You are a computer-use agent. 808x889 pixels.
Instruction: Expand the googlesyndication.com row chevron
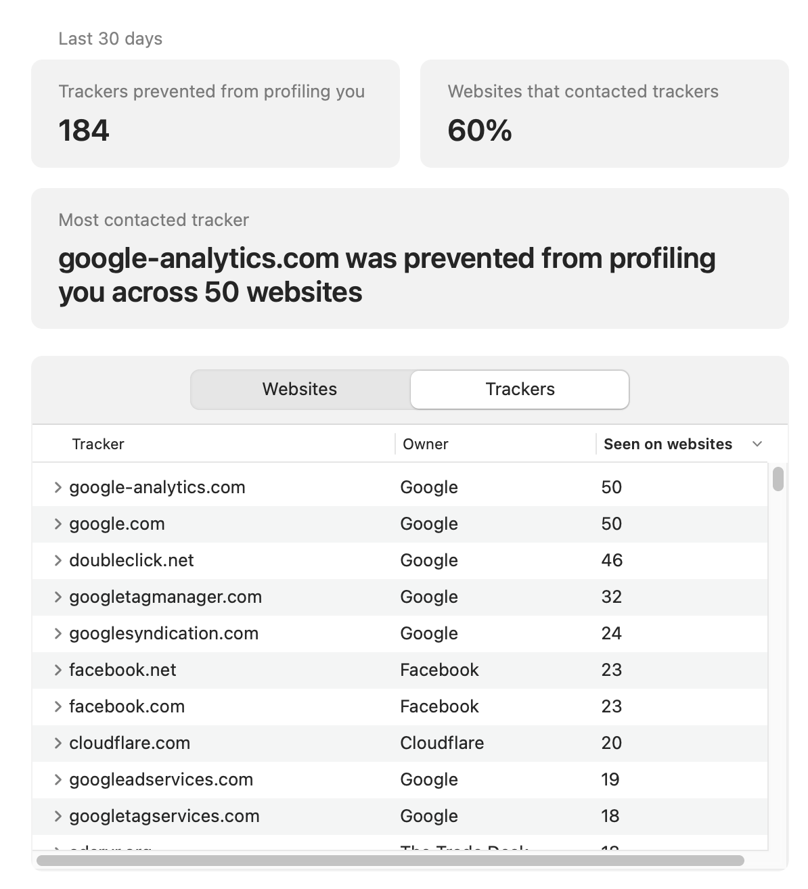coord(58,633)
